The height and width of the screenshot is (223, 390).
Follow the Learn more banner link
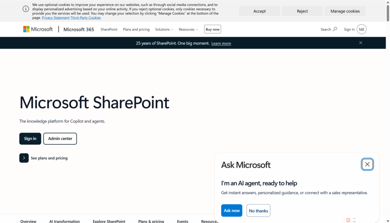[221, 43]
